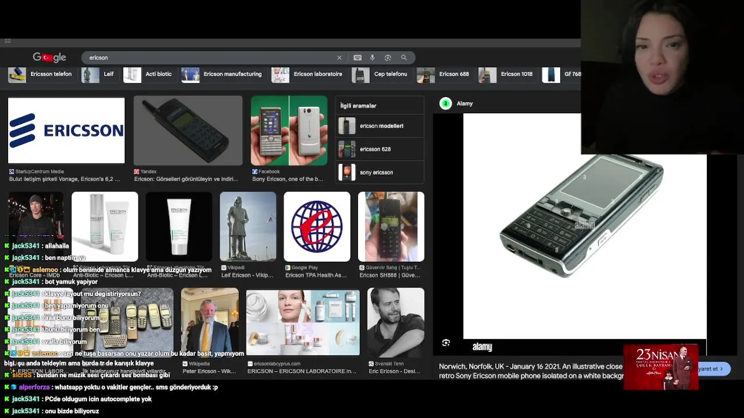
Task: Click the Google Lens icon below preview
Action: 446,343
